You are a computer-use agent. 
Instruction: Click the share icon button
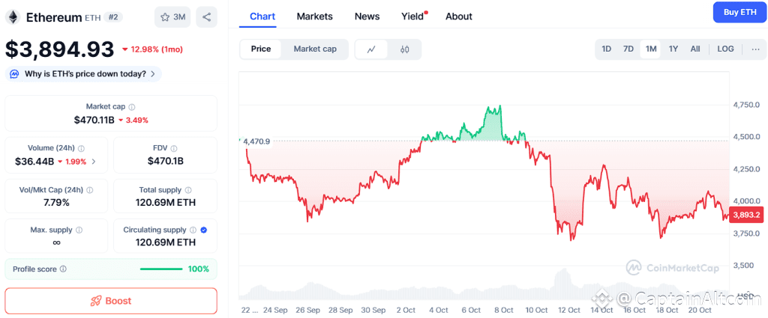coord(206,17)
